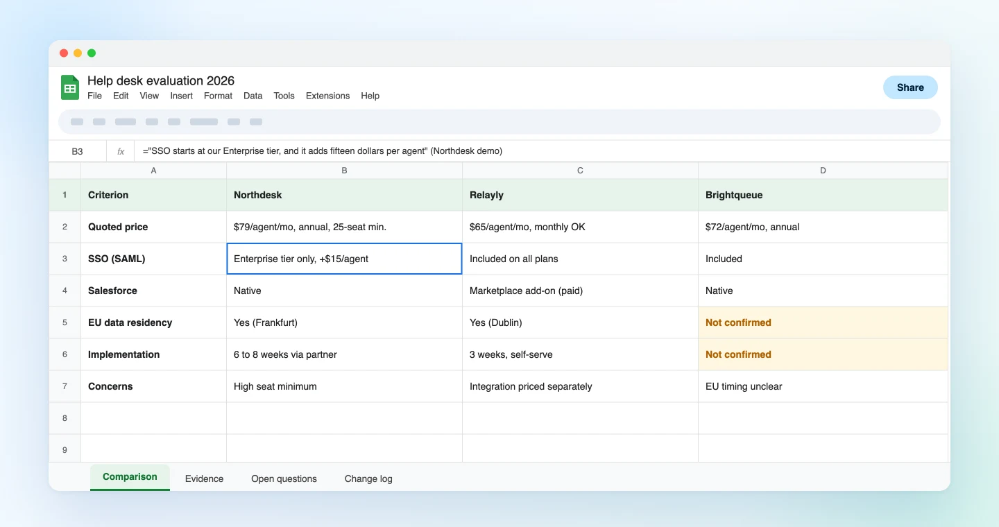The image size is (999, 527).
Task: Select the cell "$65/agent/mo, monthly OK"
Action: click(580, 227)
